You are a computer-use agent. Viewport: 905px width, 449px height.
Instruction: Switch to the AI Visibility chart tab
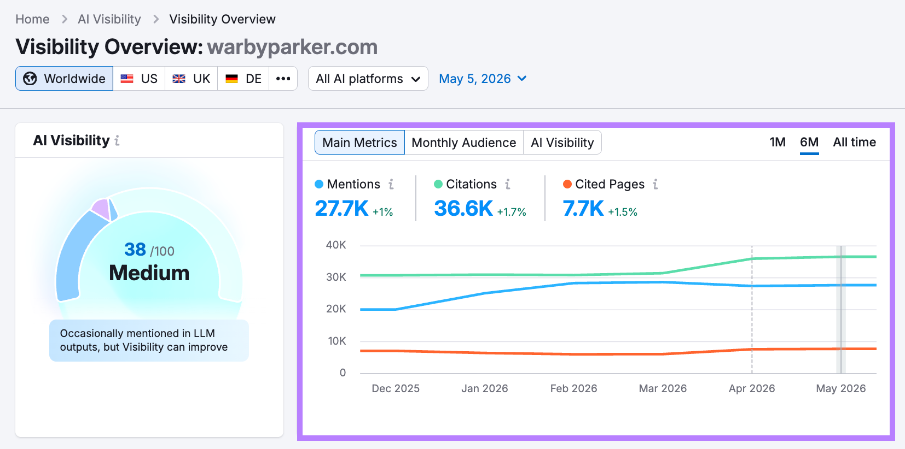[562, 143]
